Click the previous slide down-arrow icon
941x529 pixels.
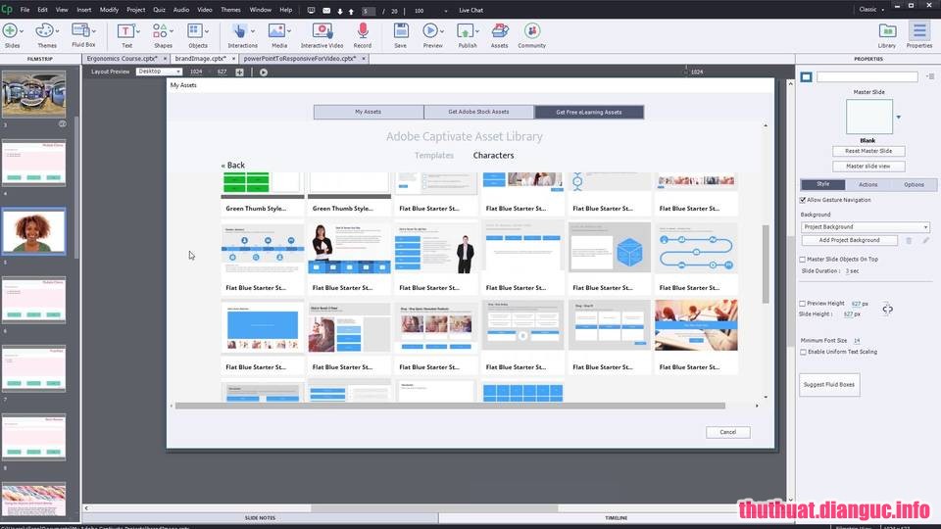tap(340, 11)
